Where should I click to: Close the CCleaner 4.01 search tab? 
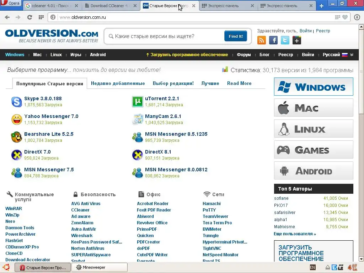click(x=76, y=6)
